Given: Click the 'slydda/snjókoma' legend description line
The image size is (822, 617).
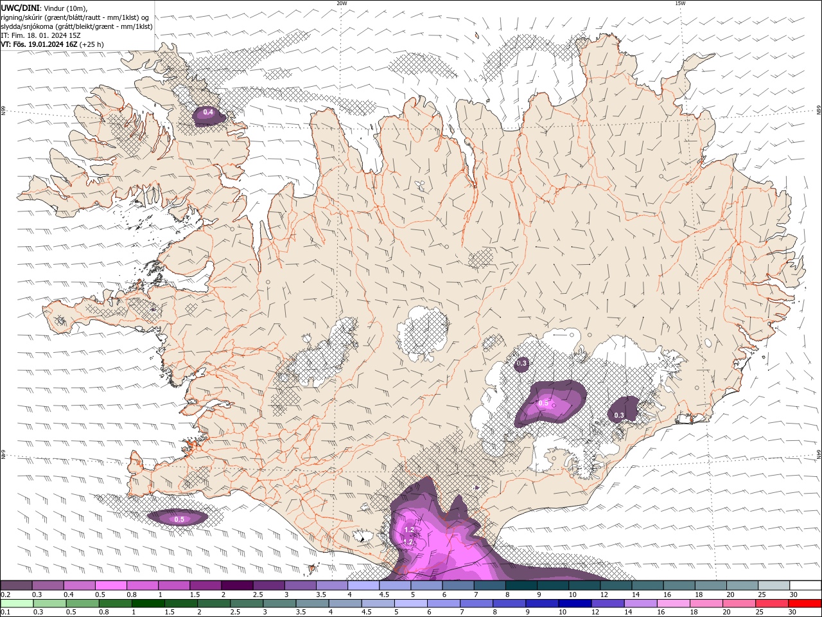Looking at the screenshot, I should point(77,26).
